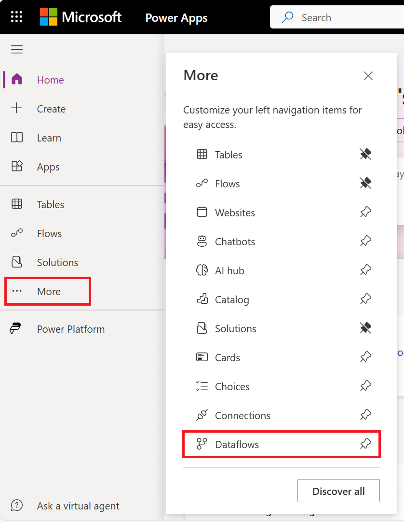This screenshot has width=404, height=522.
Task: Open the More navigation menu
Action: pos(48,291)
